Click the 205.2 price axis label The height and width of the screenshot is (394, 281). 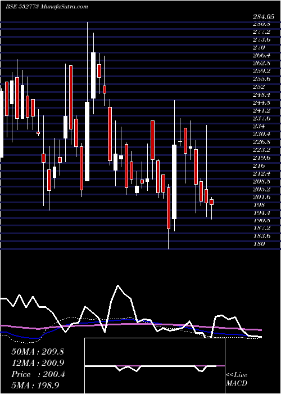[x=262, y=189]
